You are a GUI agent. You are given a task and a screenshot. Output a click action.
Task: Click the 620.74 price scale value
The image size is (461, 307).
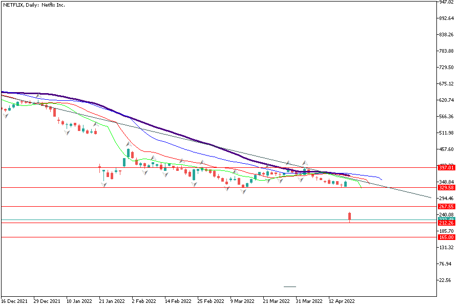(x=446, y=100)
